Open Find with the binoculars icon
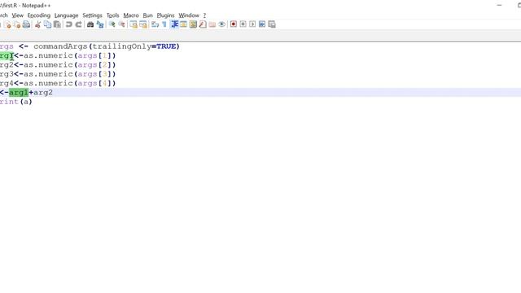The image size is (521, 293). click(90, 24)
